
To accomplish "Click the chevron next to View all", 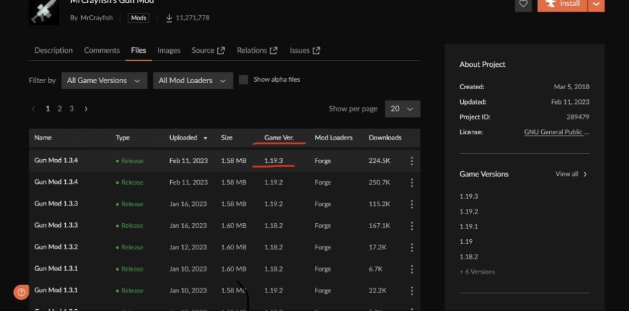I will 585,174.
